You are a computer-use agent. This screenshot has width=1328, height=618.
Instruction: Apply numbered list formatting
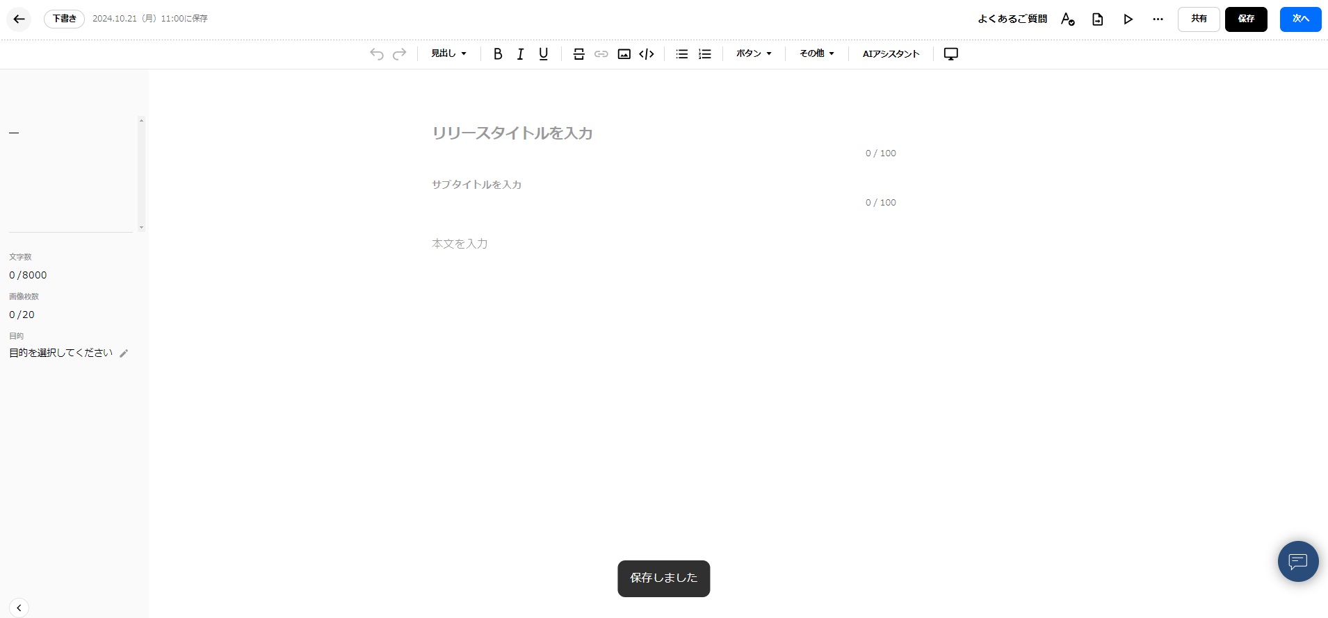(705, 54)
